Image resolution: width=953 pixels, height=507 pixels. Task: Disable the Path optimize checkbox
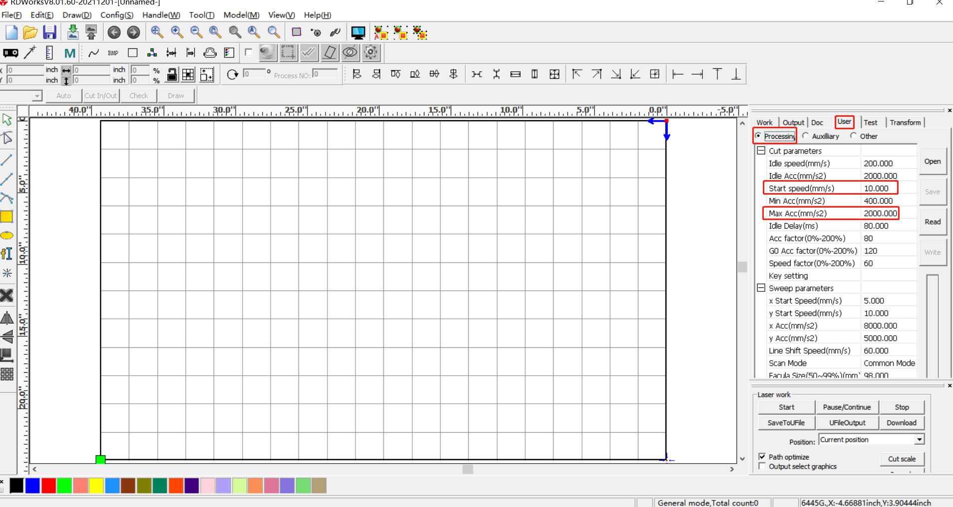pos(762,457)
